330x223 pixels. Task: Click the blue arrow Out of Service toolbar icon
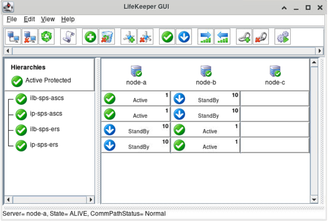[184, 37]
